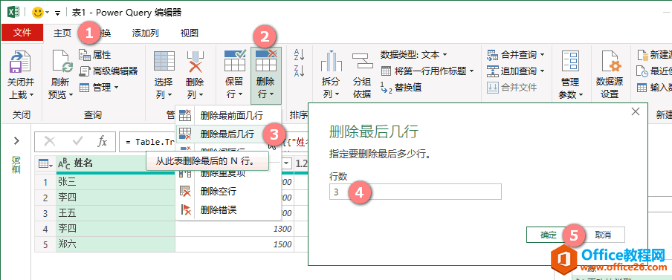Select the cell containing 郑六
The width and height of the screenshot is (672, 280).
tap(116, 244)
